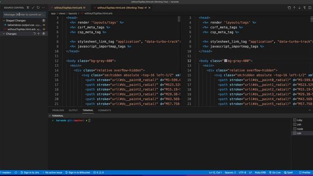Go to next change arrow icon
This screenshot has height=176, width=313.
tap(299, 8)
